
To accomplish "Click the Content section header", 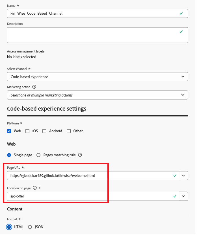I will [x=15, y=209].
